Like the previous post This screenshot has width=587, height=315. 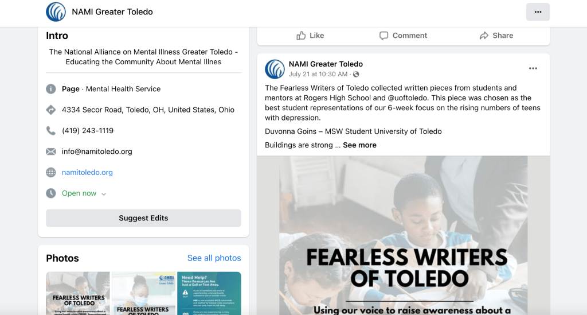[310, 36]
